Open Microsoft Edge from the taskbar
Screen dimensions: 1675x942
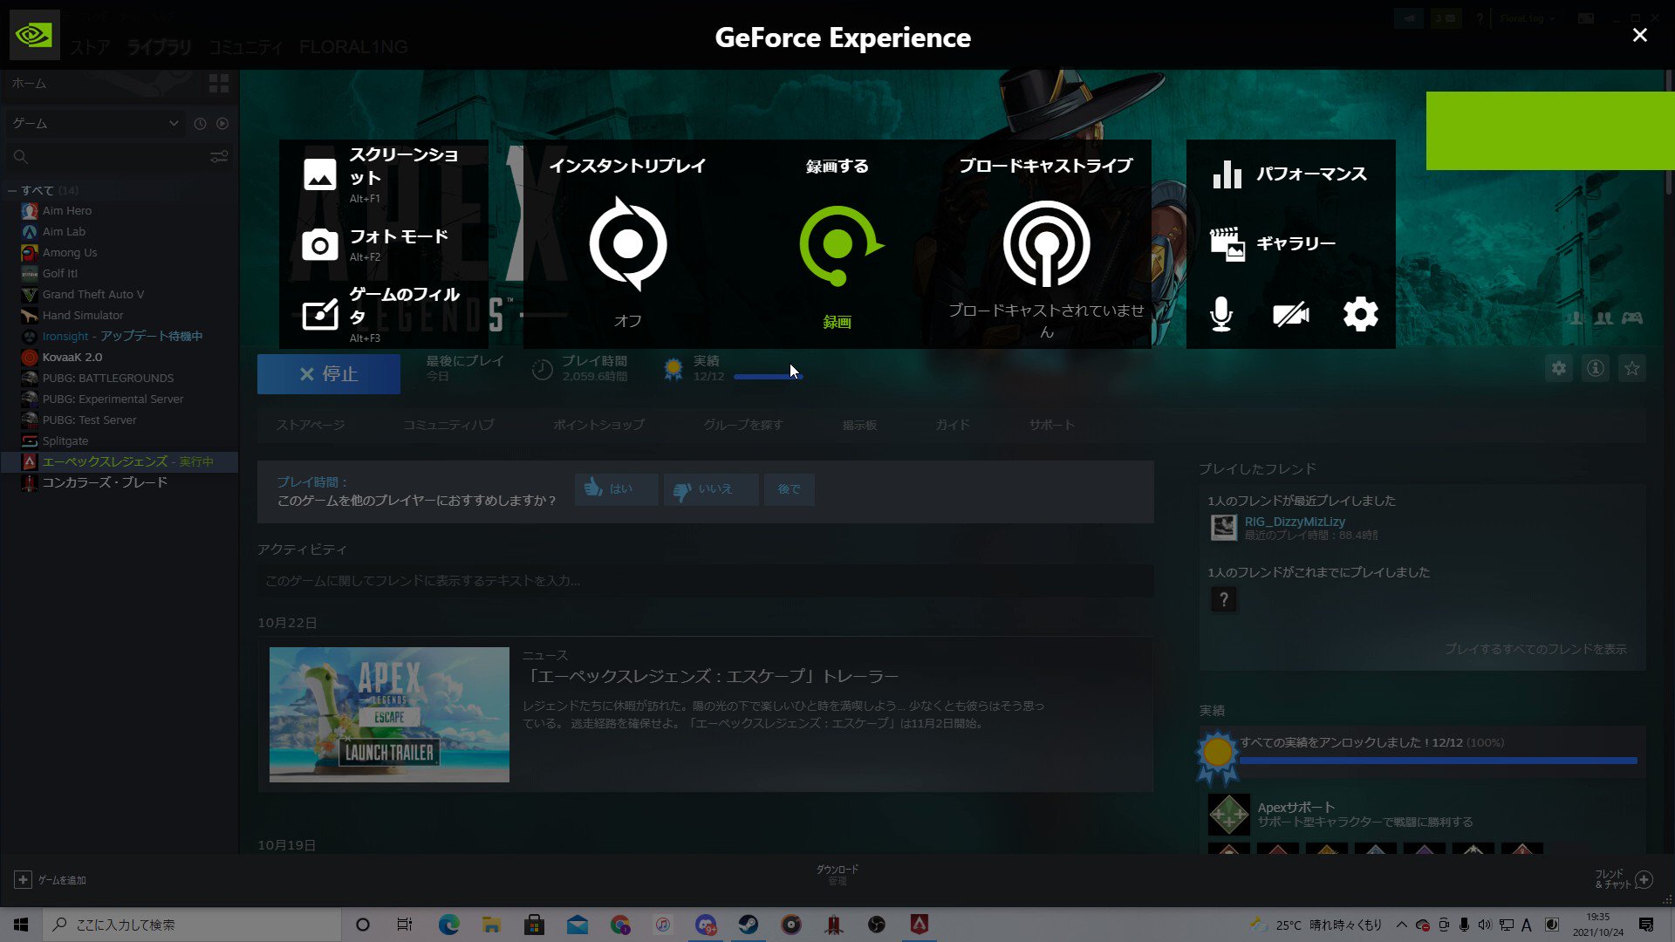pos(448,925)
